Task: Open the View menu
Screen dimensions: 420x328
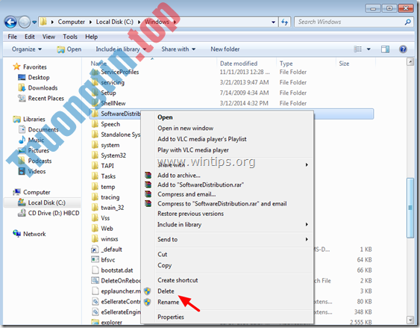Action: pyautogui.click(x=48, y=37)
